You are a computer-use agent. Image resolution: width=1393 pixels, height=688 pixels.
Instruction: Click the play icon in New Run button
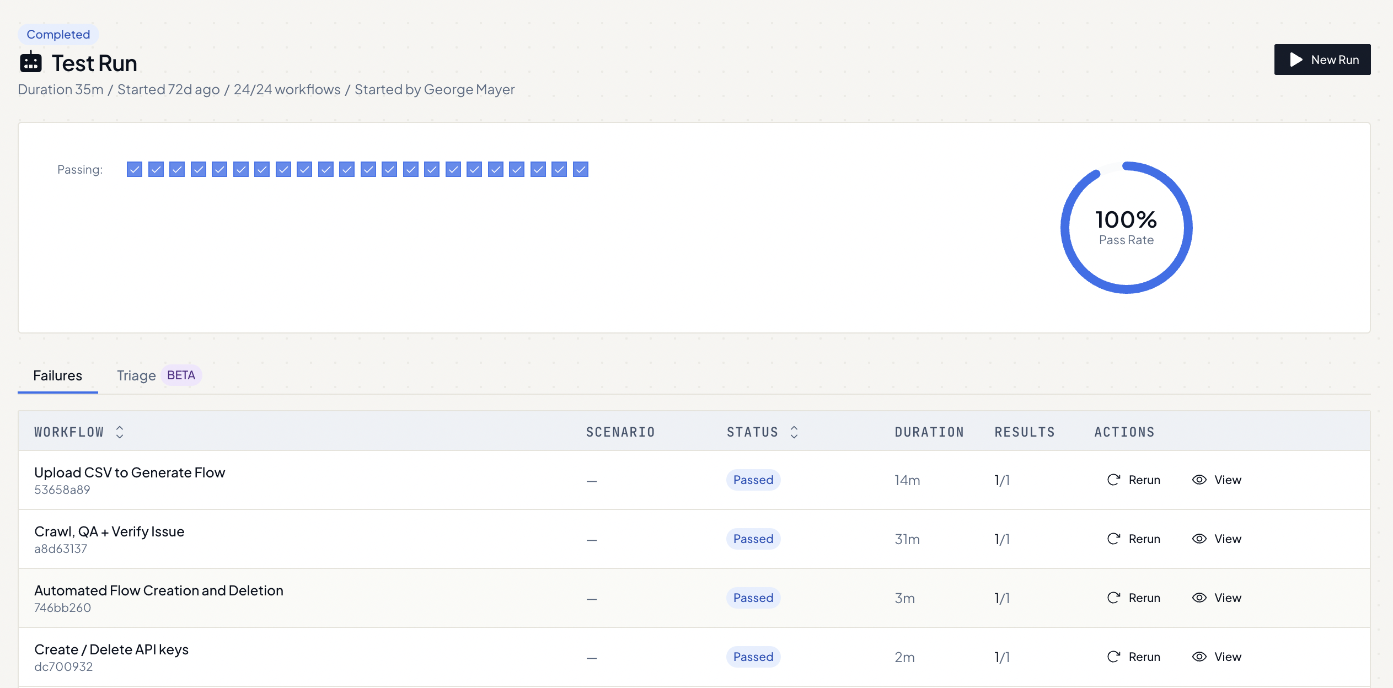tap(1296, 60)
